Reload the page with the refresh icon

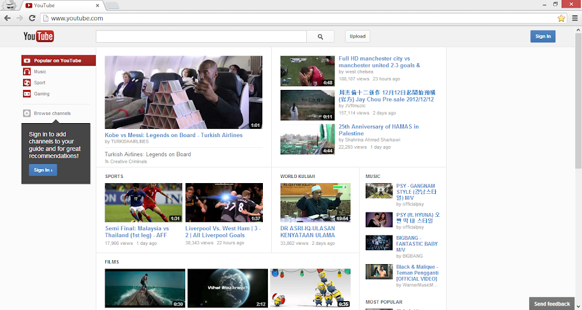click(x=33, y=18)
